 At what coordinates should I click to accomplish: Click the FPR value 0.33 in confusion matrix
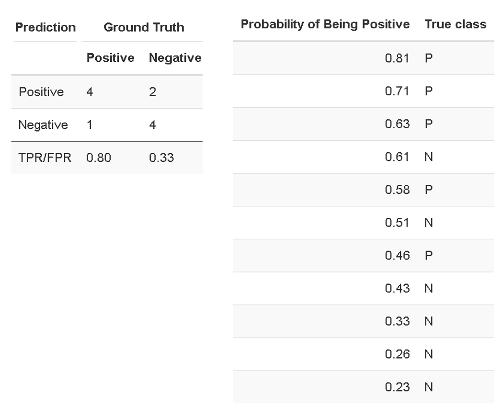point(161,158)
